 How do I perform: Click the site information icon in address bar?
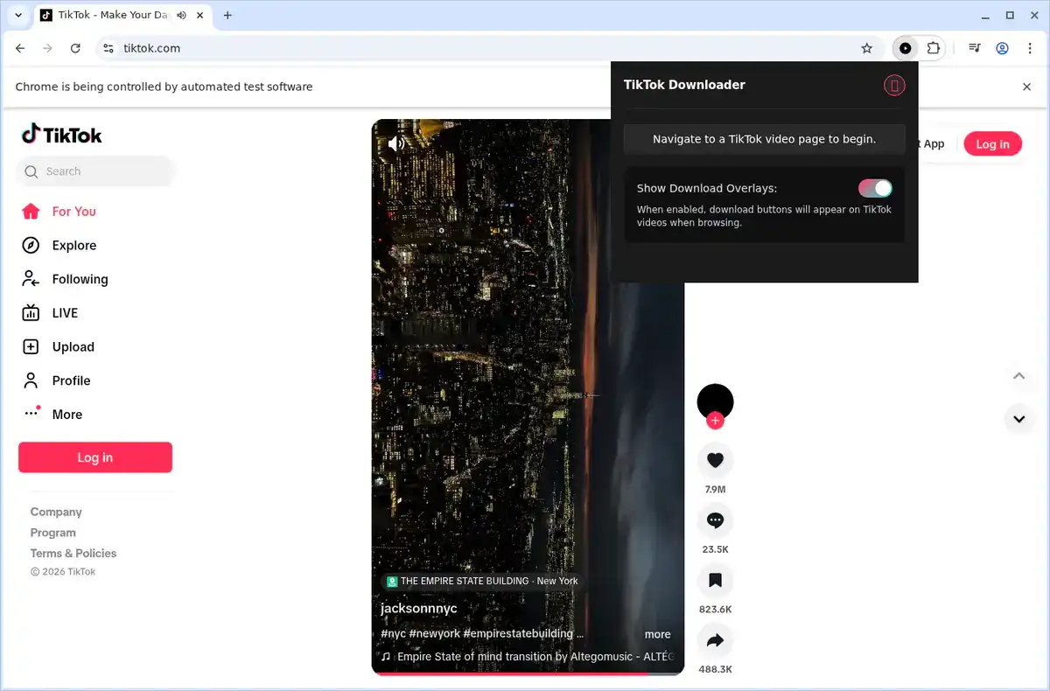[108, 48]
